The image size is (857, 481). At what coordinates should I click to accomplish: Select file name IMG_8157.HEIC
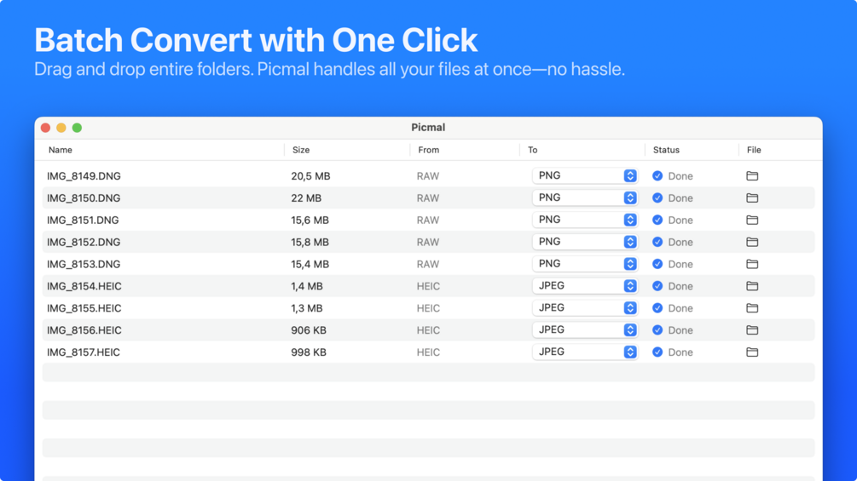[84, 352]
